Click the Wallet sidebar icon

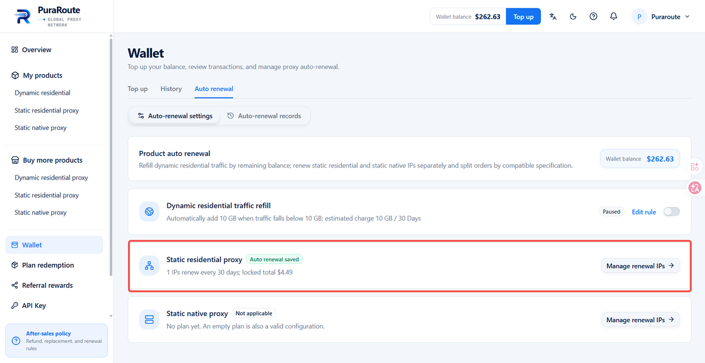coord(14,245)
